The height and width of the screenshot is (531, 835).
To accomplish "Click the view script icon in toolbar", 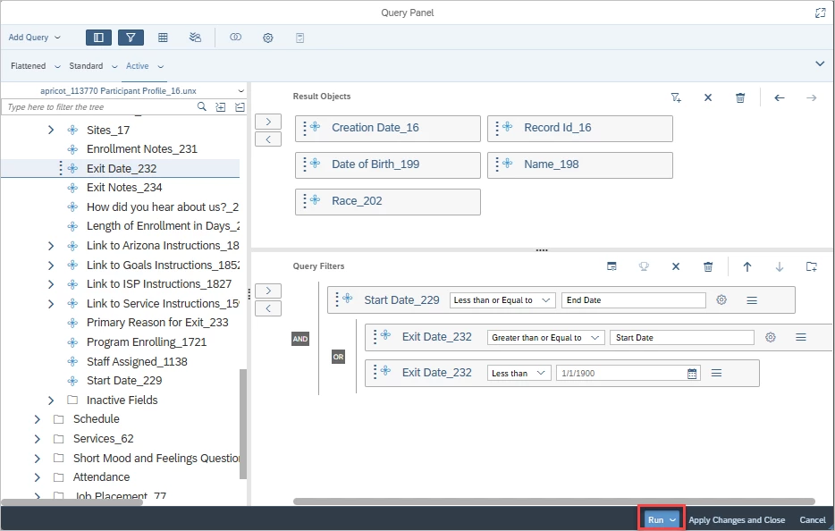I will [x=299, y=38].
